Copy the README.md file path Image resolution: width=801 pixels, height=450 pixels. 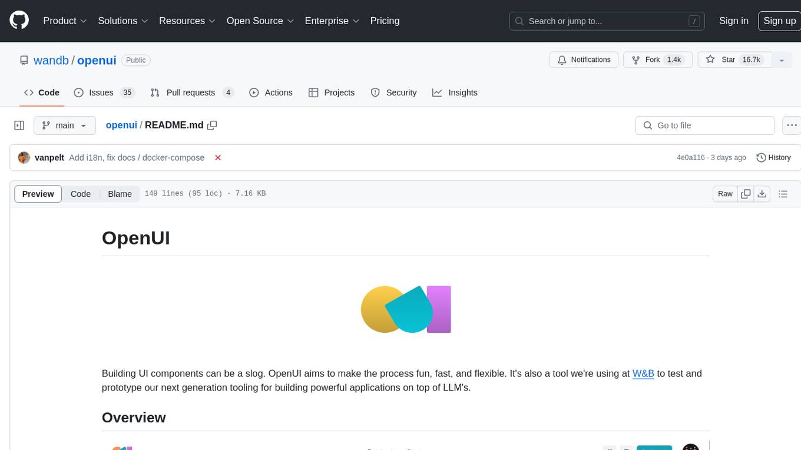click(212, 125)
